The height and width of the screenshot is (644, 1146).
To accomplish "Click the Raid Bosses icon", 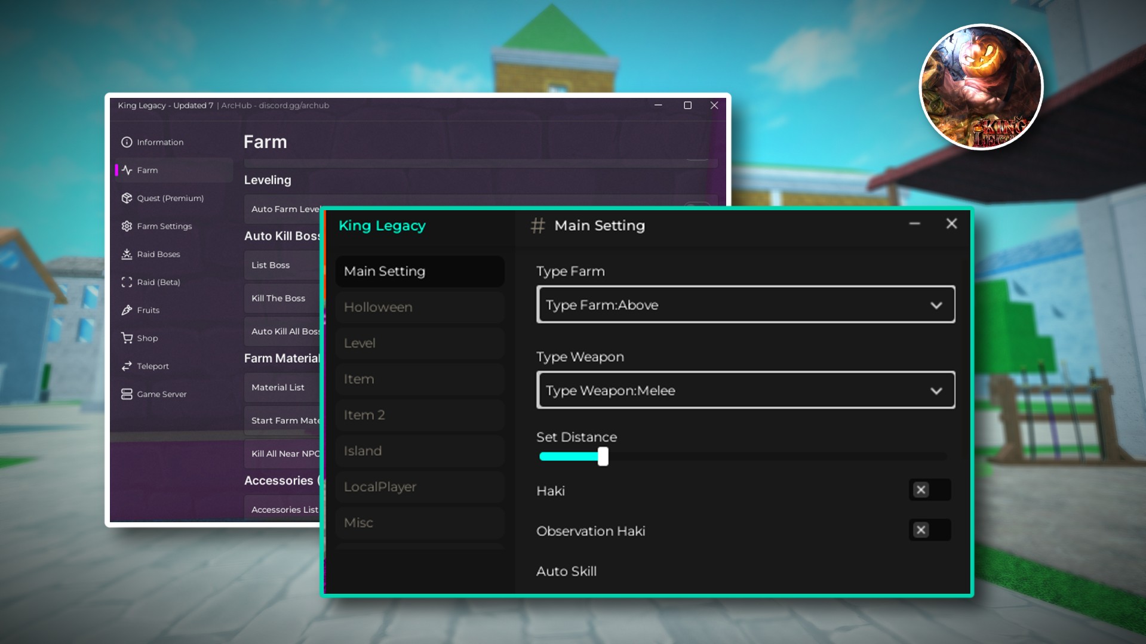I will point(127,254).
